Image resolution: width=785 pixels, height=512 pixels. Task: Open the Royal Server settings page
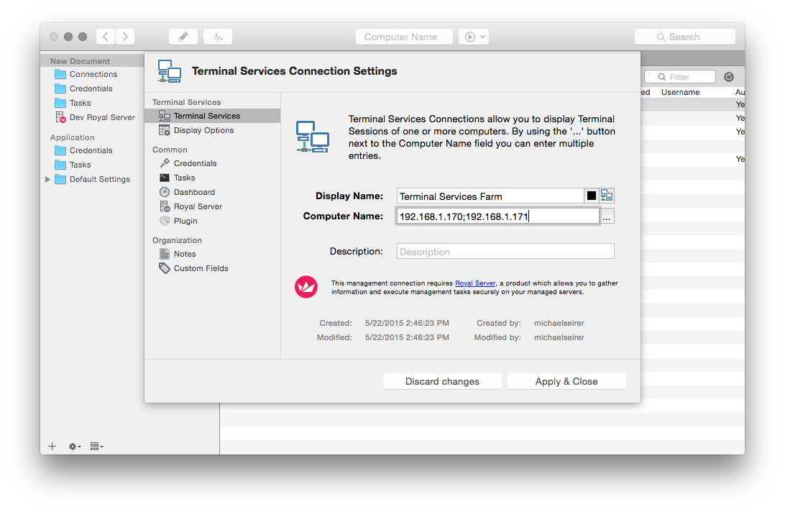click(212, 206)
